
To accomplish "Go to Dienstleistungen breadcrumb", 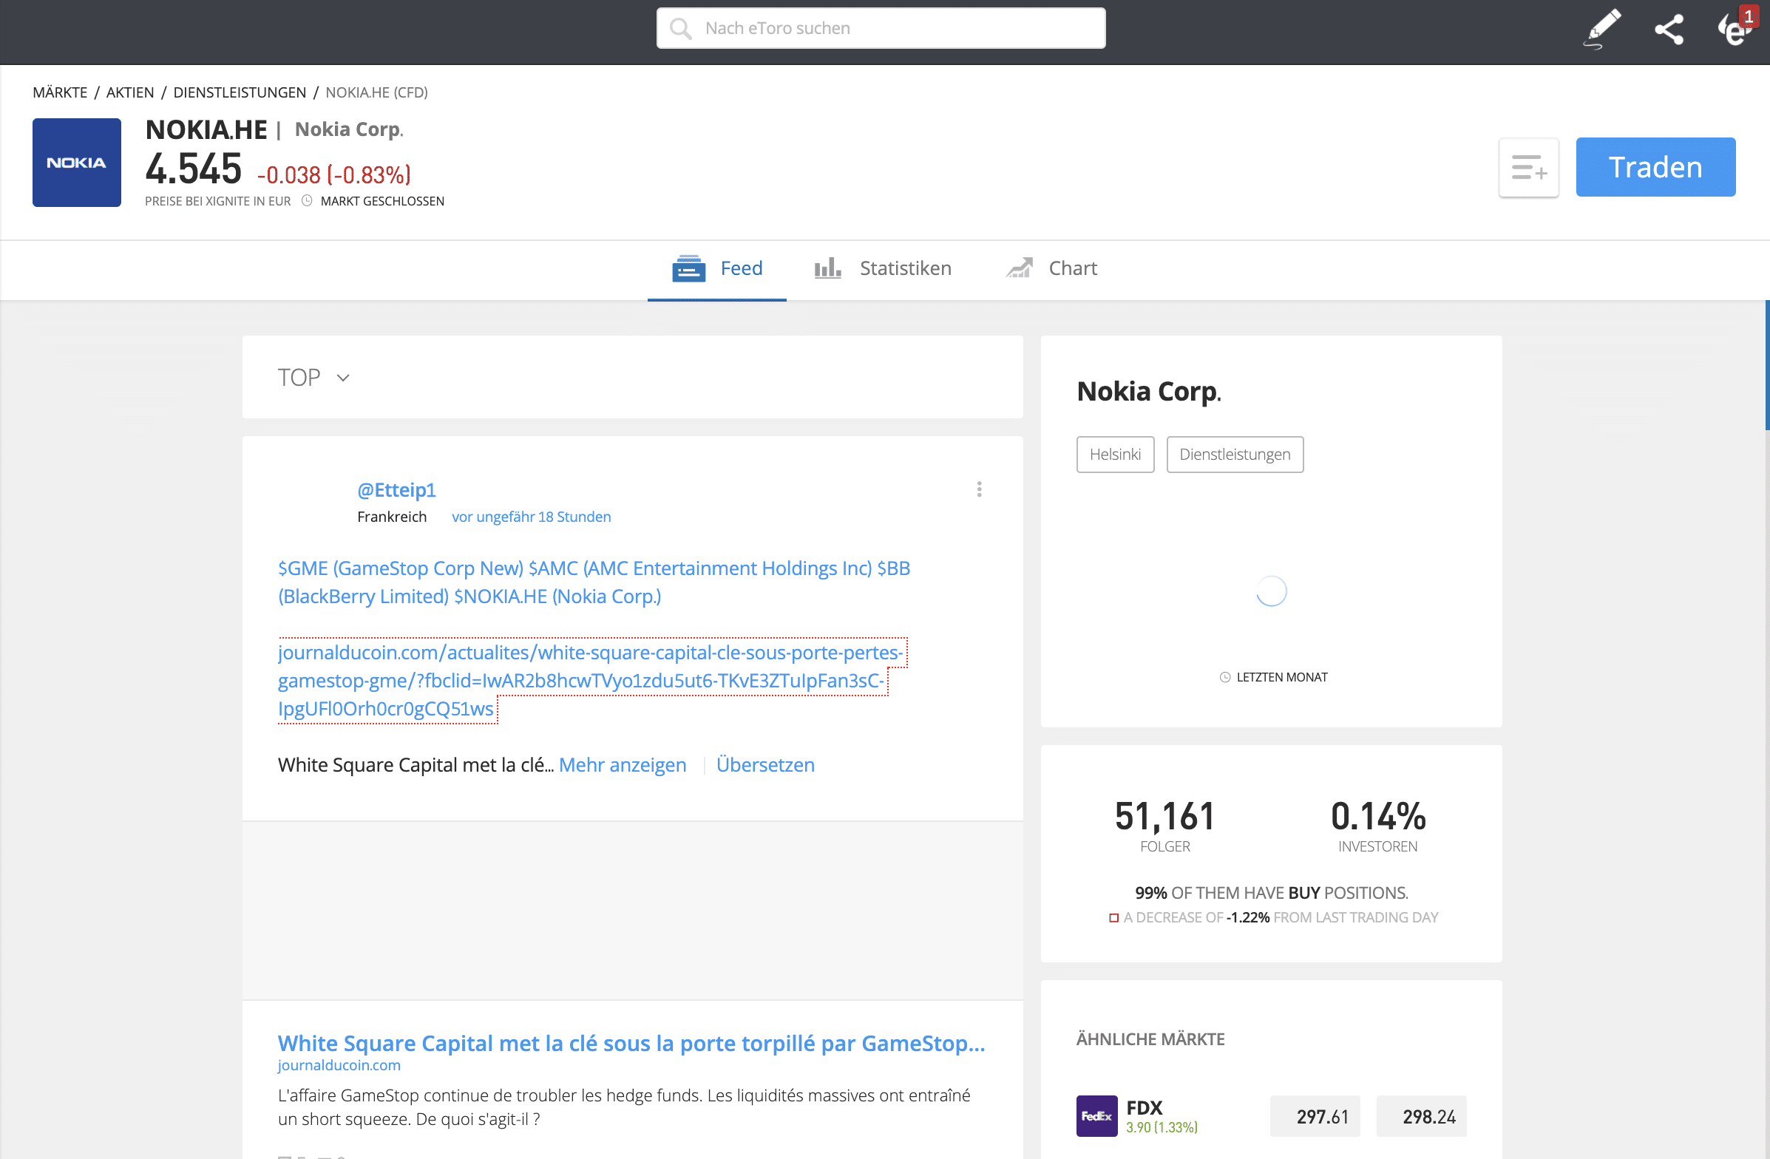I will click(240, 92).
